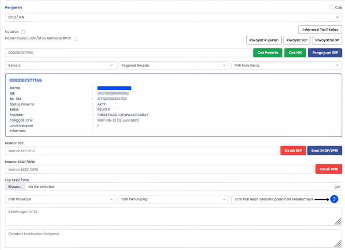Open the Pegawai Swasta dropdown
The image size is (345, 250).
[x=173, y=65]
